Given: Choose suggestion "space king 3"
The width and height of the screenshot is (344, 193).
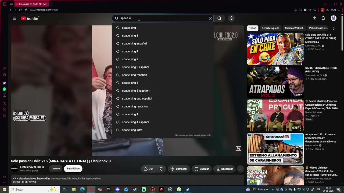Looking at the screenshot, I should click(x=163, y=36).
